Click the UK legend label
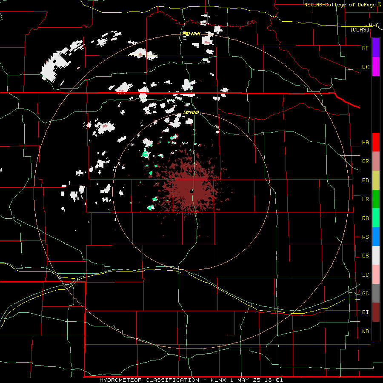This screenshot has width=383, height=383. tap(365, 67)
